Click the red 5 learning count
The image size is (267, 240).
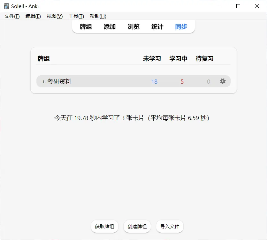(182, 81)
